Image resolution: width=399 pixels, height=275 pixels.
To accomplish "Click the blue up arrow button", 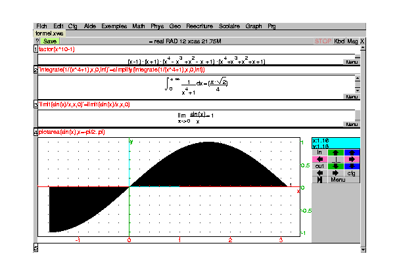I will [352, 152].
